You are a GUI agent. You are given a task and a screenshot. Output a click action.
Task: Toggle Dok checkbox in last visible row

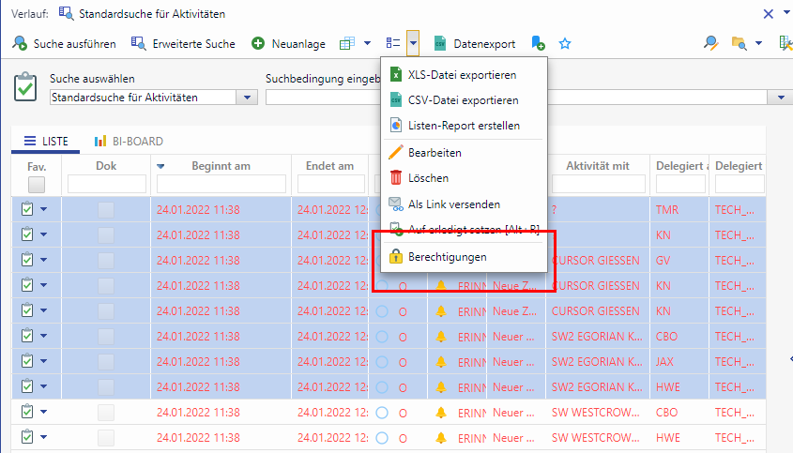pyautogui.click(x=106, y=437)
